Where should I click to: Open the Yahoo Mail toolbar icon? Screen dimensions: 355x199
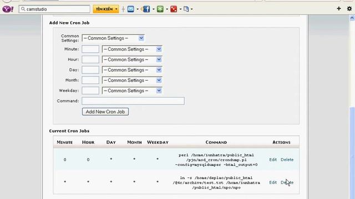131,9
